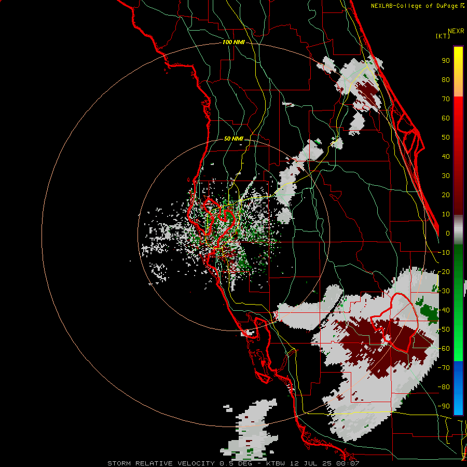This screenshot has width=467, height=467.
Task: Click the -20 scale value
Action: pyautogui.click(x=444, y=271)
